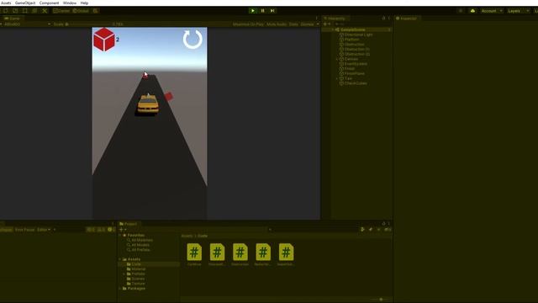Open the Hierarchy panel options menu
Viewport: 538px width, 303px height.
point(389,19)
